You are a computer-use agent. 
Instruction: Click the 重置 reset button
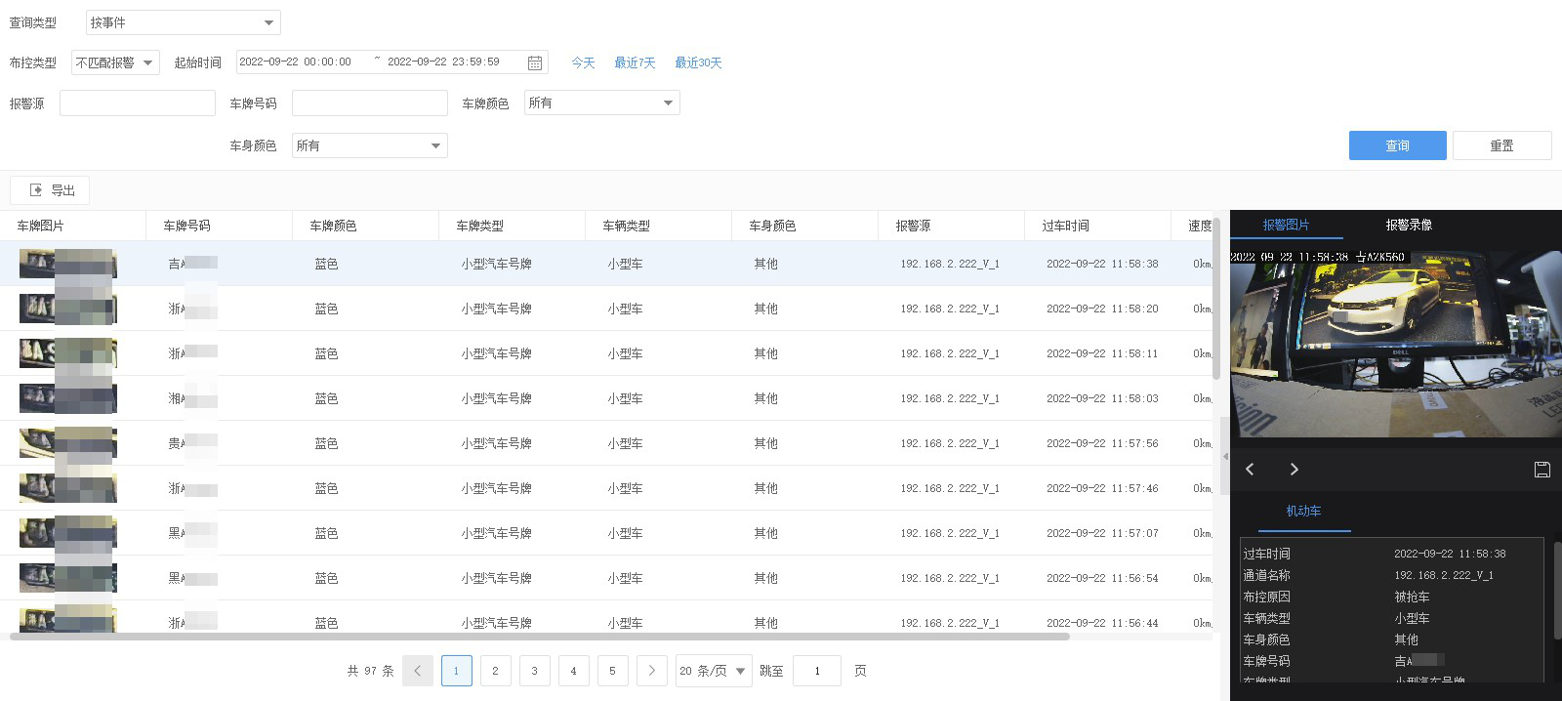[1501, 145]
